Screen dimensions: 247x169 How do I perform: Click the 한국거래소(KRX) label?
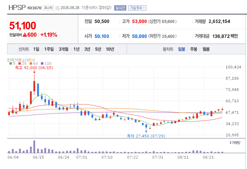click(21, 60)
